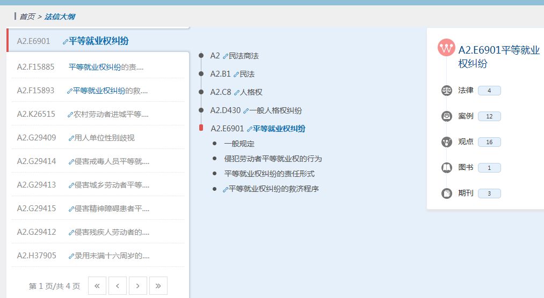Click the open book icon beside 图书
544x298 pixels.
point(447,168)
